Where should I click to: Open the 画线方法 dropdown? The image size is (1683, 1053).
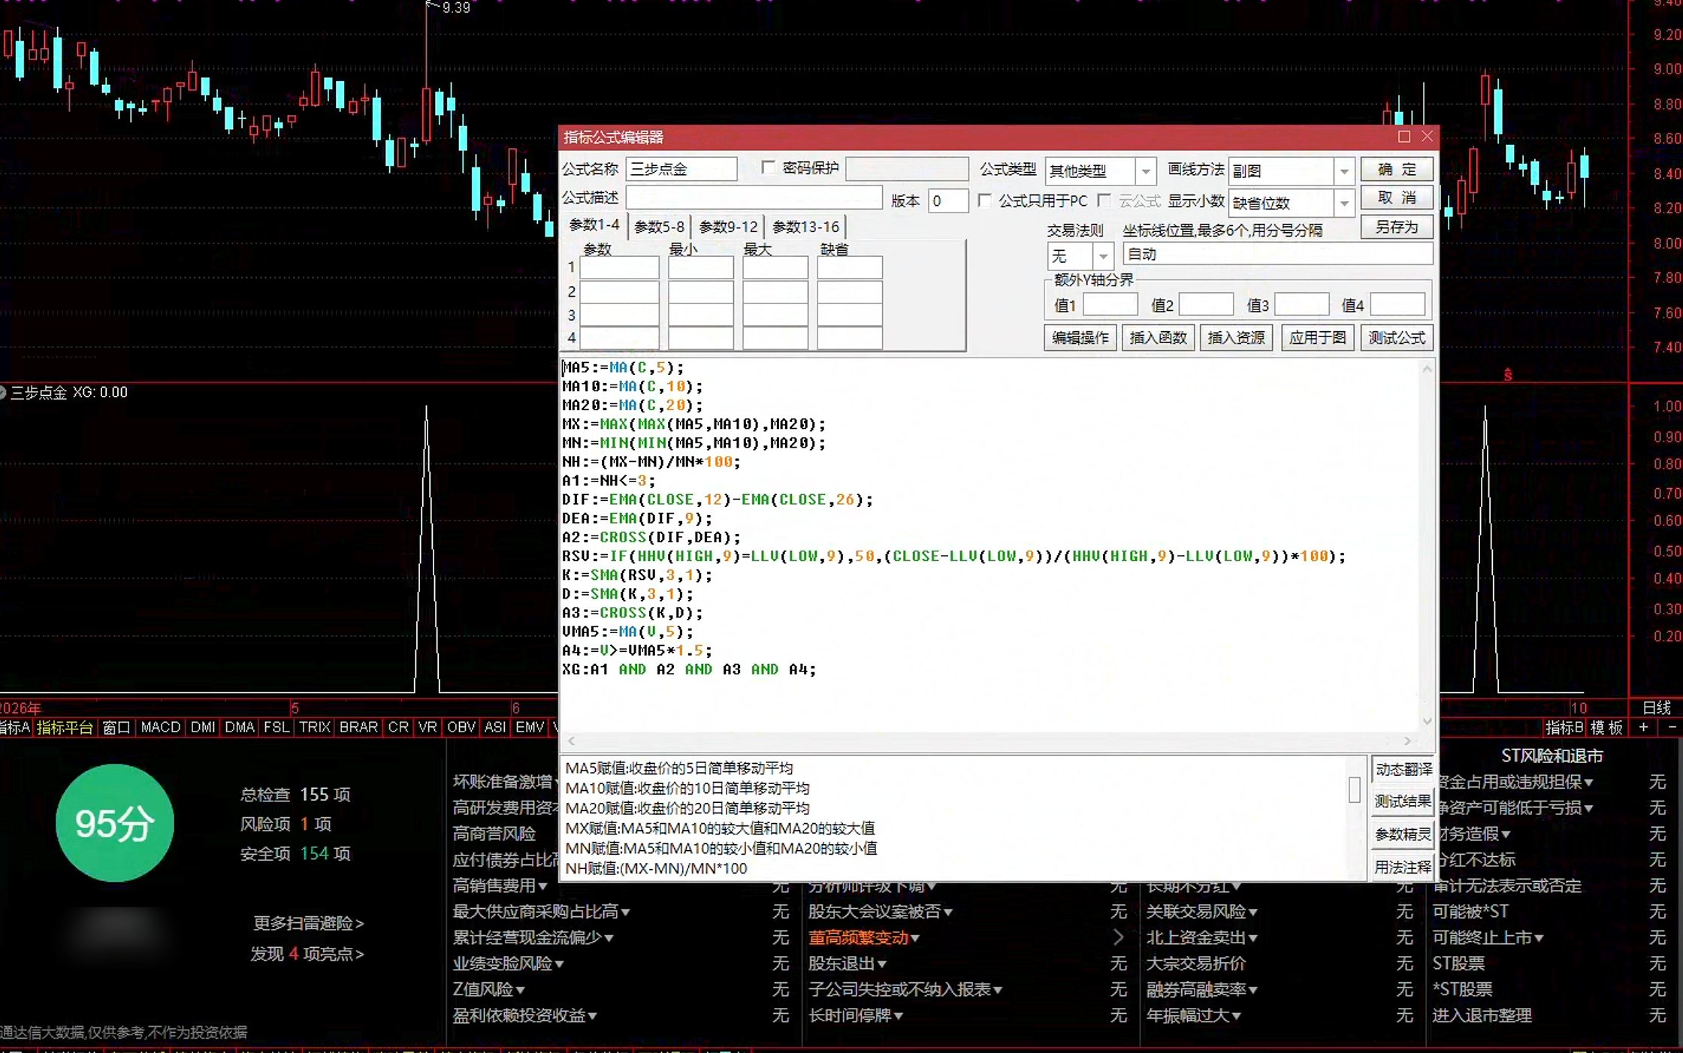(1344, 171)
